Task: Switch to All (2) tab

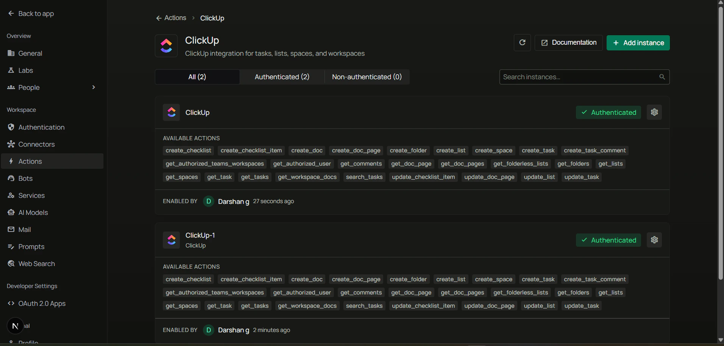Action: (197, 77)
